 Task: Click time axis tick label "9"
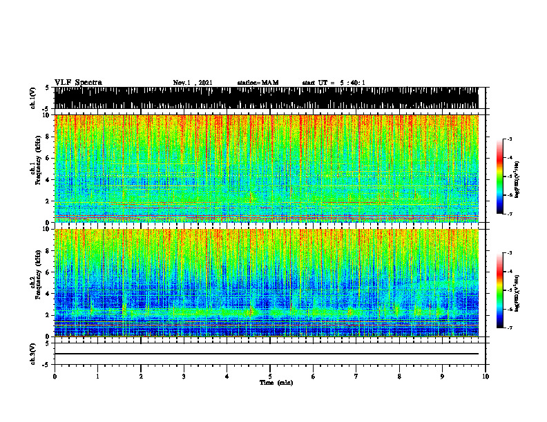[442, 376]
